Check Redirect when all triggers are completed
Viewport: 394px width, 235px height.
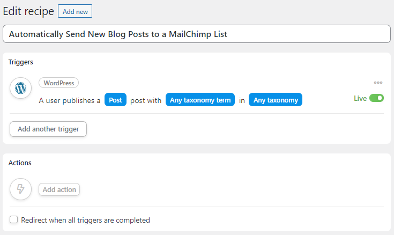pos(13,219)
